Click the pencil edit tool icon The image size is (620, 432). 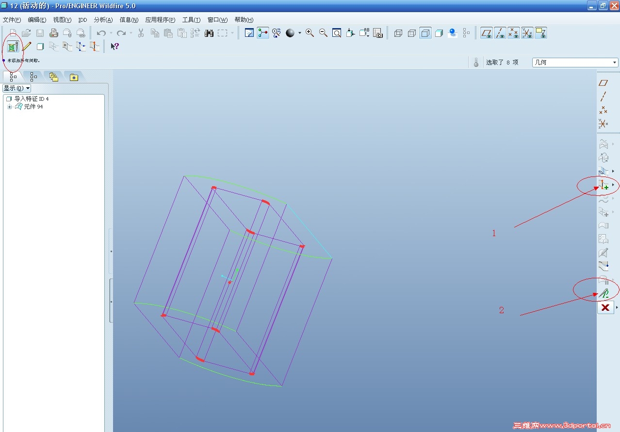point(27,47)
